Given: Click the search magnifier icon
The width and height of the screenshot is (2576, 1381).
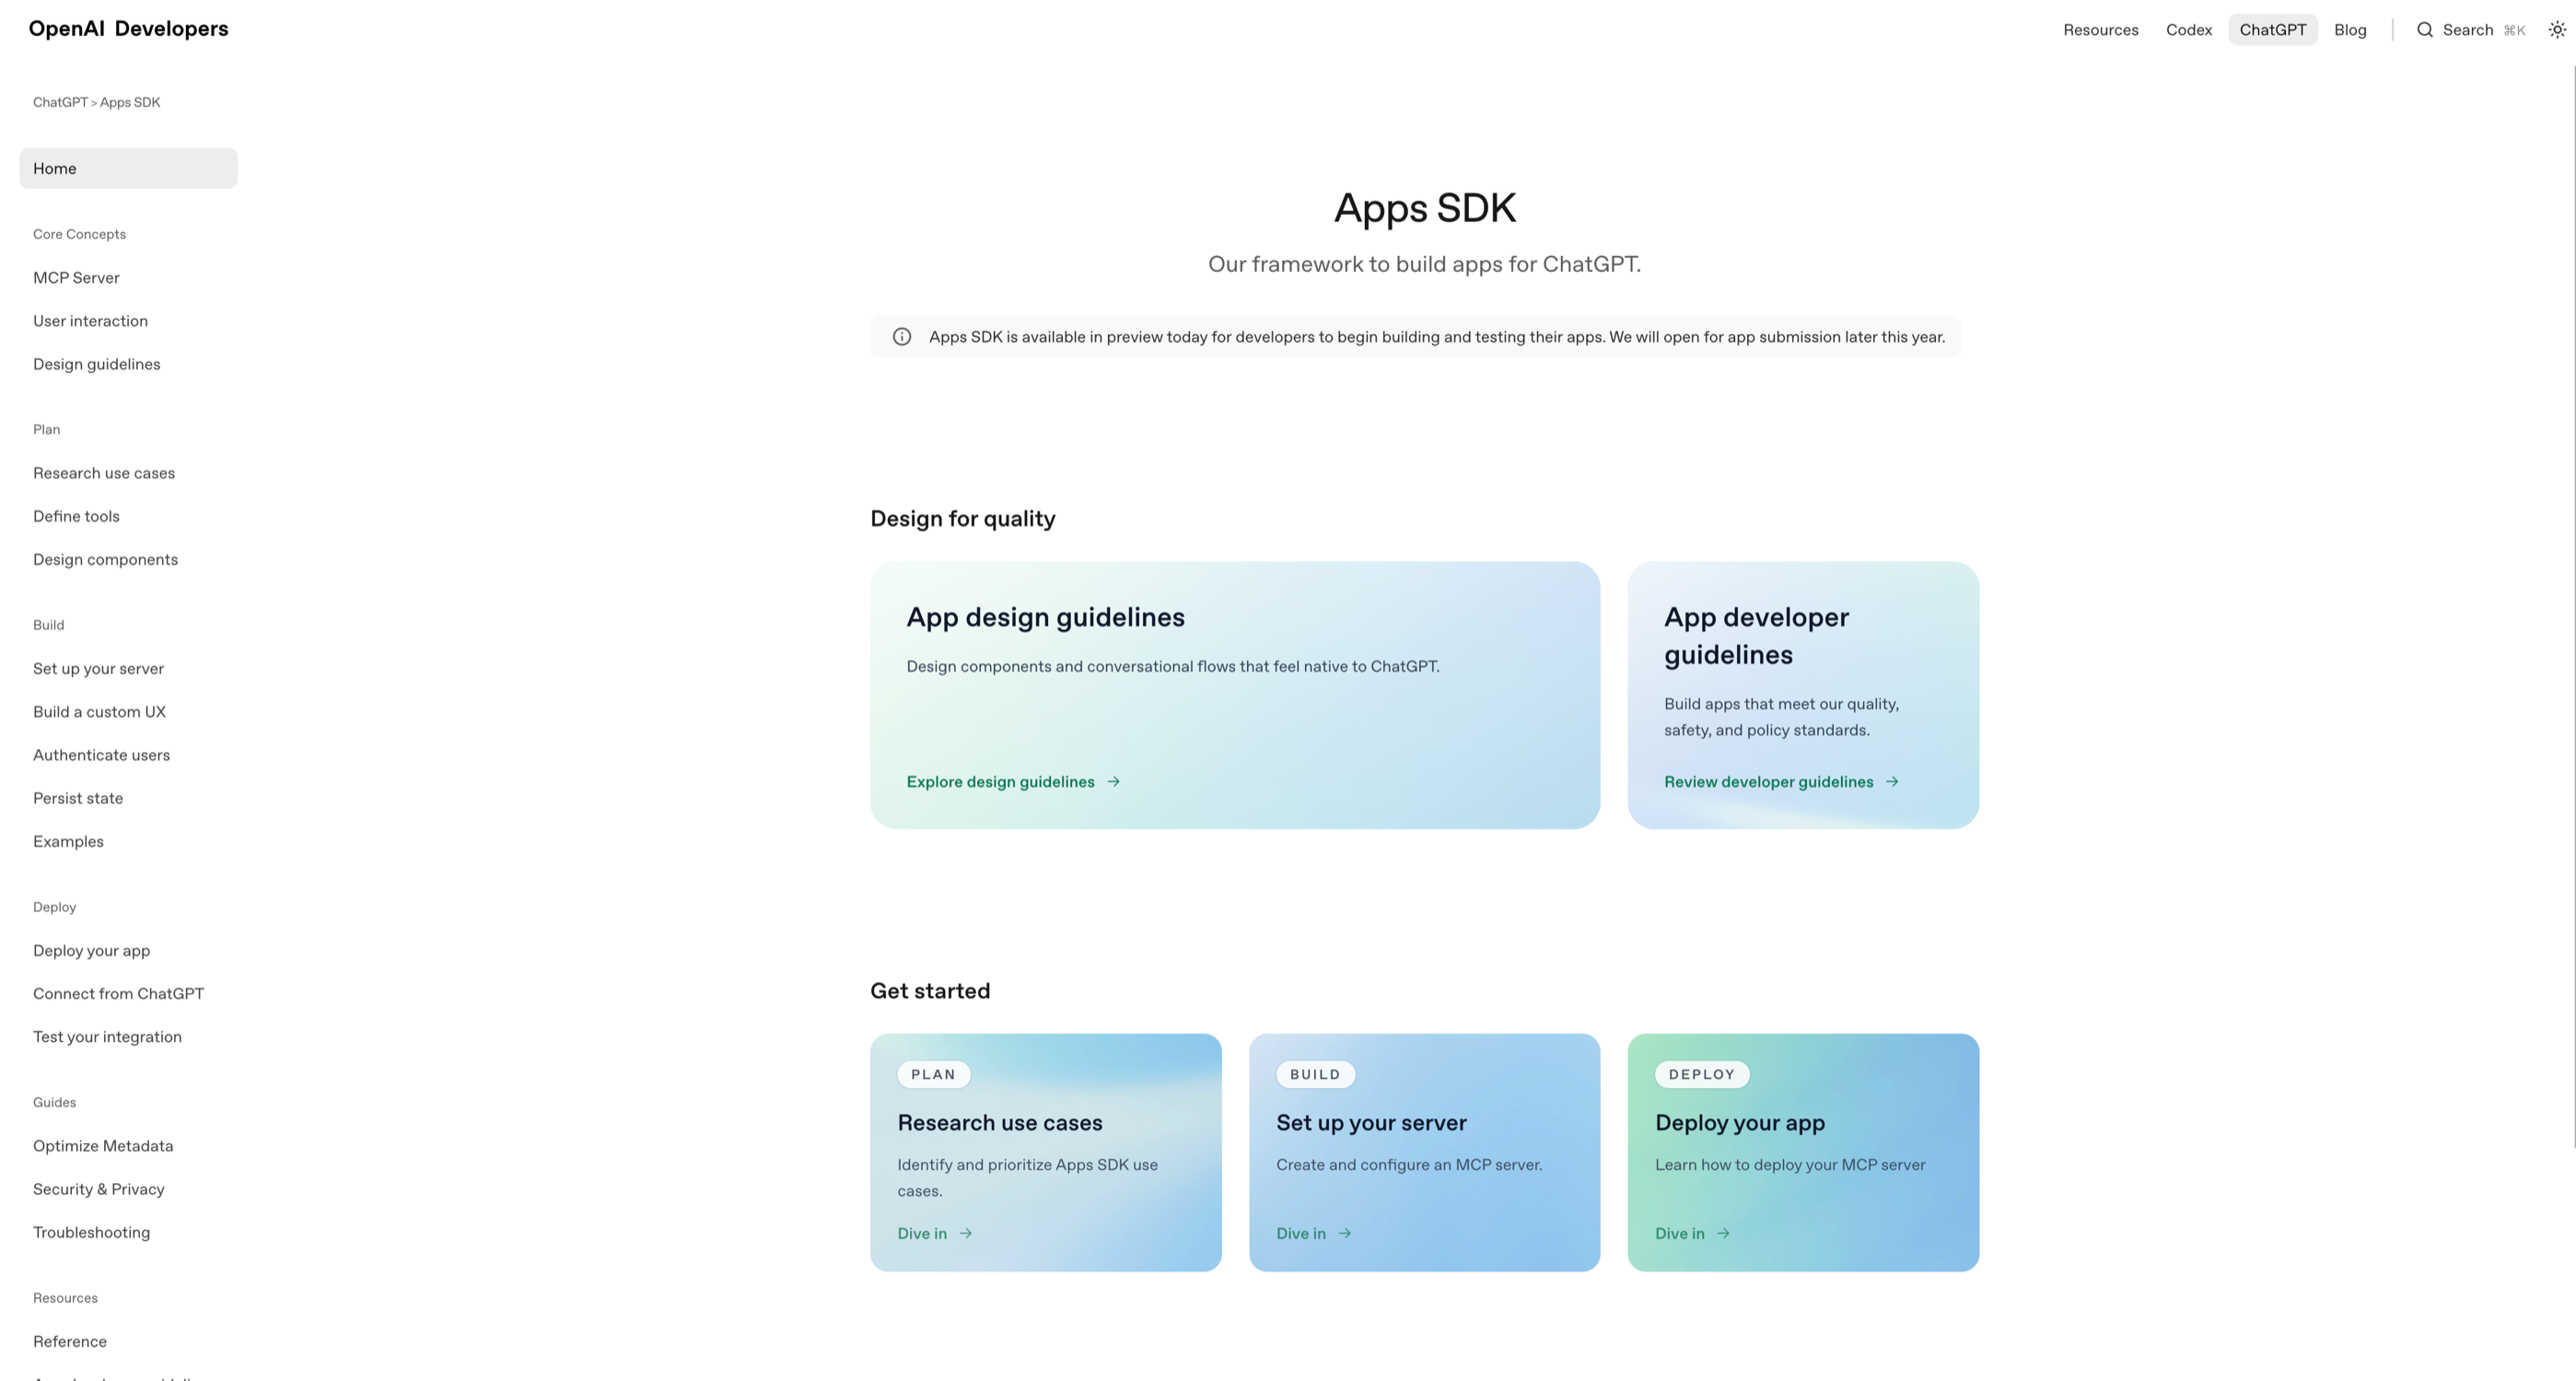Looking at the screenshot, I should click(x=2424, y=30).
